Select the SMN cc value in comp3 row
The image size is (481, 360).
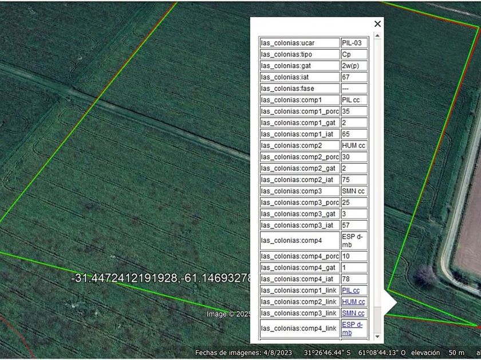(354, 191)
